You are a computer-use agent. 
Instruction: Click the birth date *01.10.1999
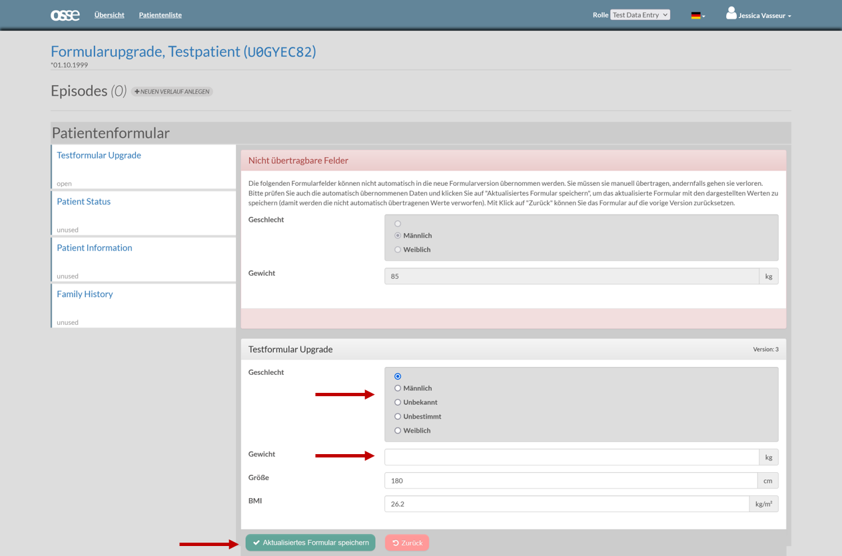[69, 65]
